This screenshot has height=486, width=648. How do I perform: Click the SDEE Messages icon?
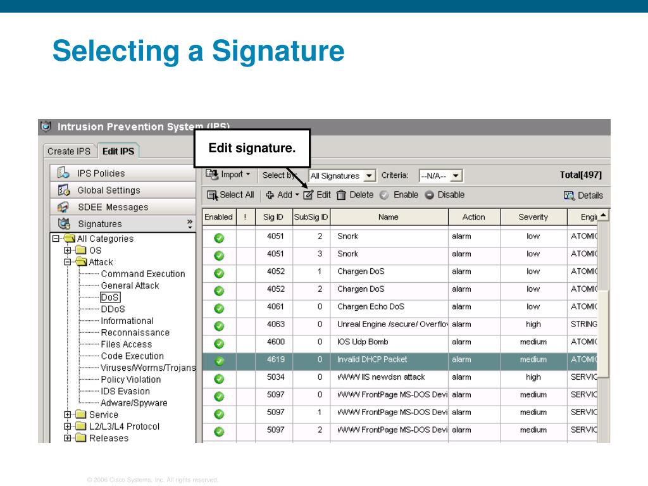(x=63, y=207)
